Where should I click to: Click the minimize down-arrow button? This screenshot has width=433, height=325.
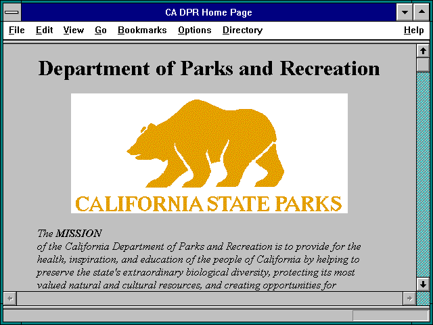click(x=405, y=12)
